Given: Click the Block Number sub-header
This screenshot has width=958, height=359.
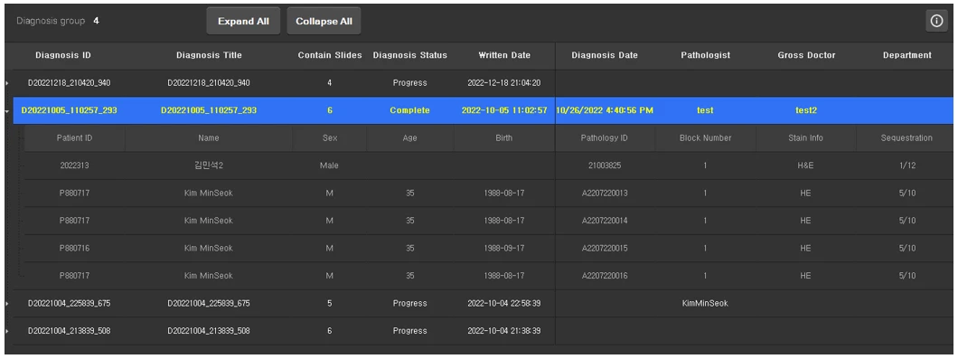Looking at the screenshot, I should 706,138.
